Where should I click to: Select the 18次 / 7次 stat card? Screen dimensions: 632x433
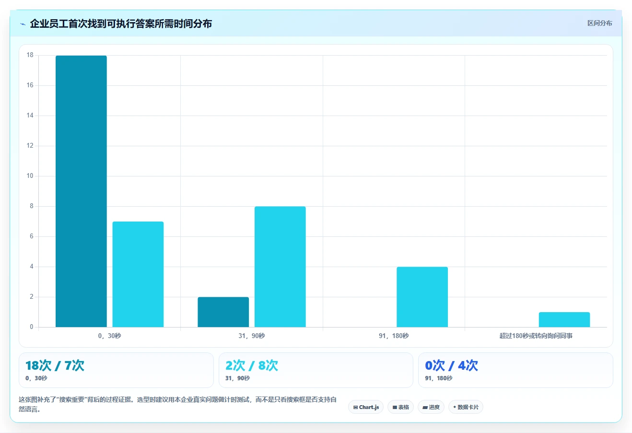[x=116, y=370]
